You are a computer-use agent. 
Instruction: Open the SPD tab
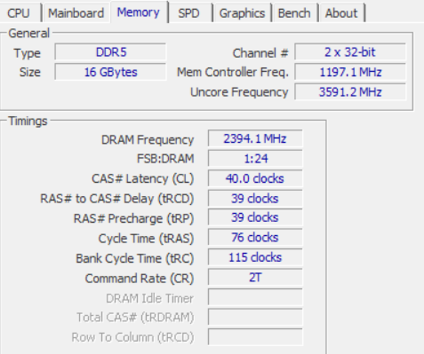pos(189,13)
